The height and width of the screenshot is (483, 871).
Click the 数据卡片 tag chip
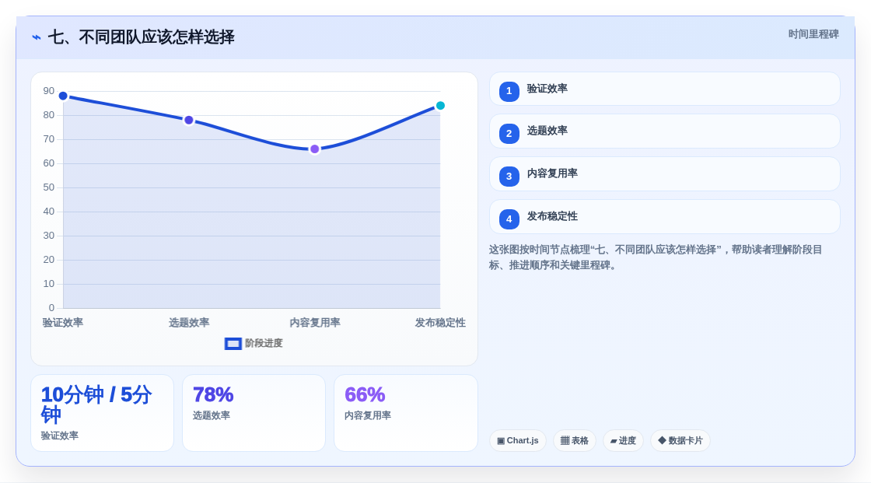point(680,441)
